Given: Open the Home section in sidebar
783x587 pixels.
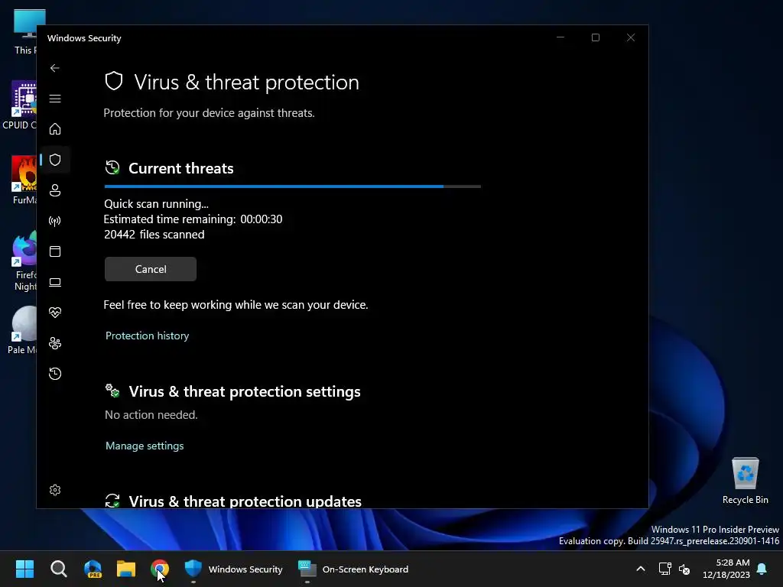Looking at the screenshot, I should click(55, 129).
